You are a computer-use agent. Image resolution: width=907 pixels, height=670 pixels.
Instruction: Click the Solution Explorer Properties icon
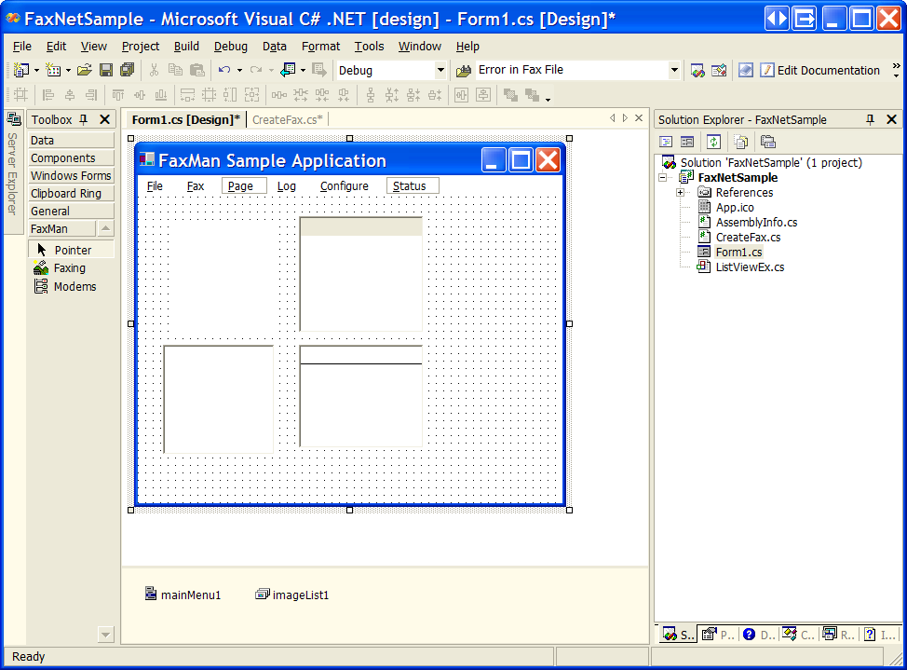767,142
